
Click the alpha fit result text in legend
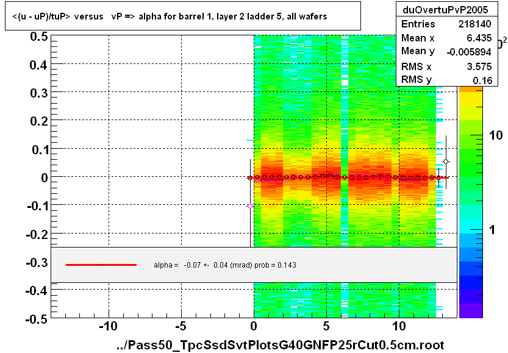pos(225,265)
